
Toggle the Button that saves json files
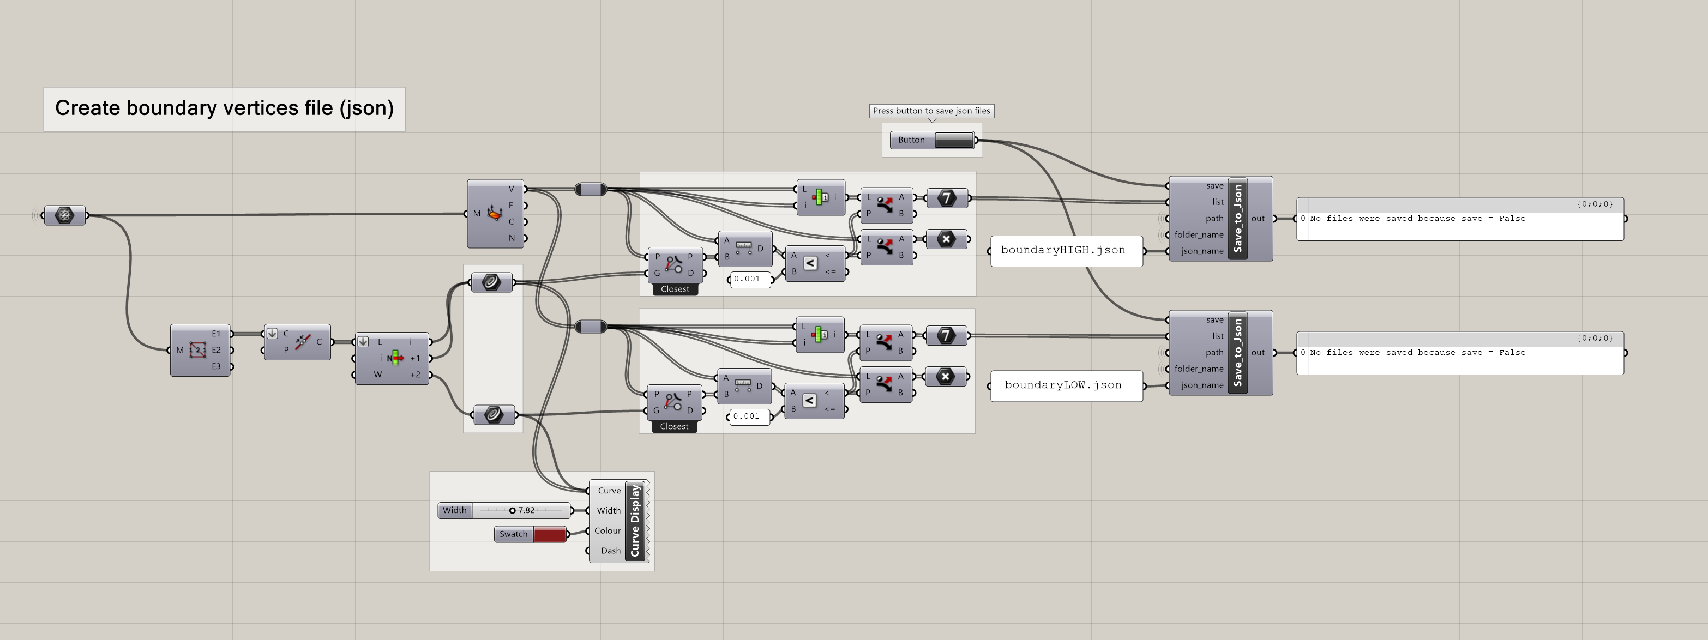click(954, 140)
